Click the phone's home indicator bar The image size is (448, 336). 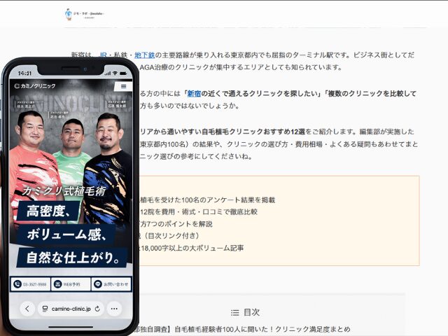(71, 327)
